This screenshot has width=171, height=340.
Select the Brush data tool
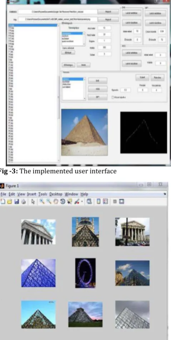[x=77, y=202]
